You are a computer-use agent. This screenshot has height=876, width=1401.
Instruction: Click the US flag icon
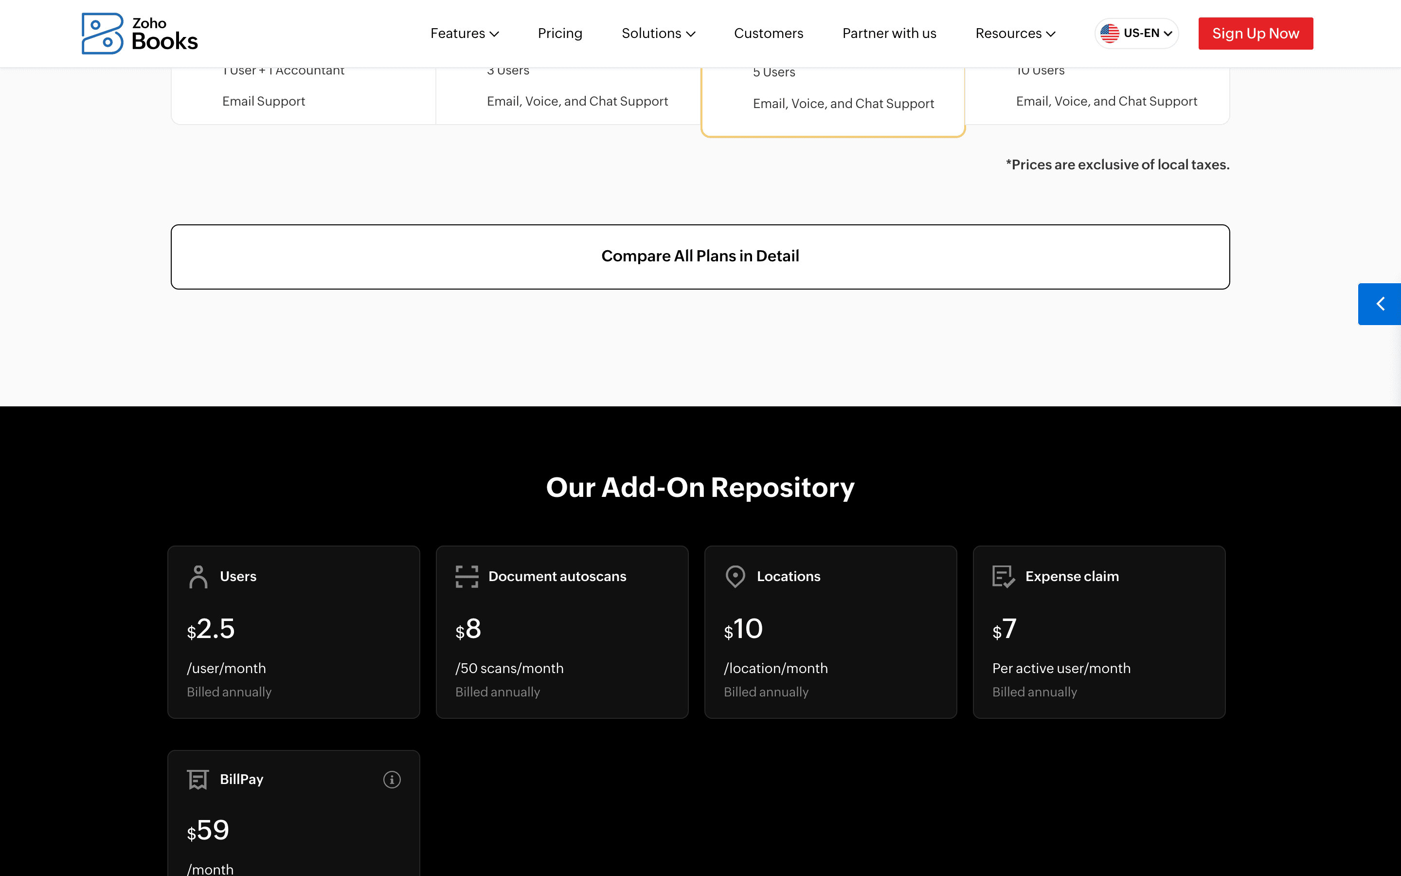coord(1109,34)
